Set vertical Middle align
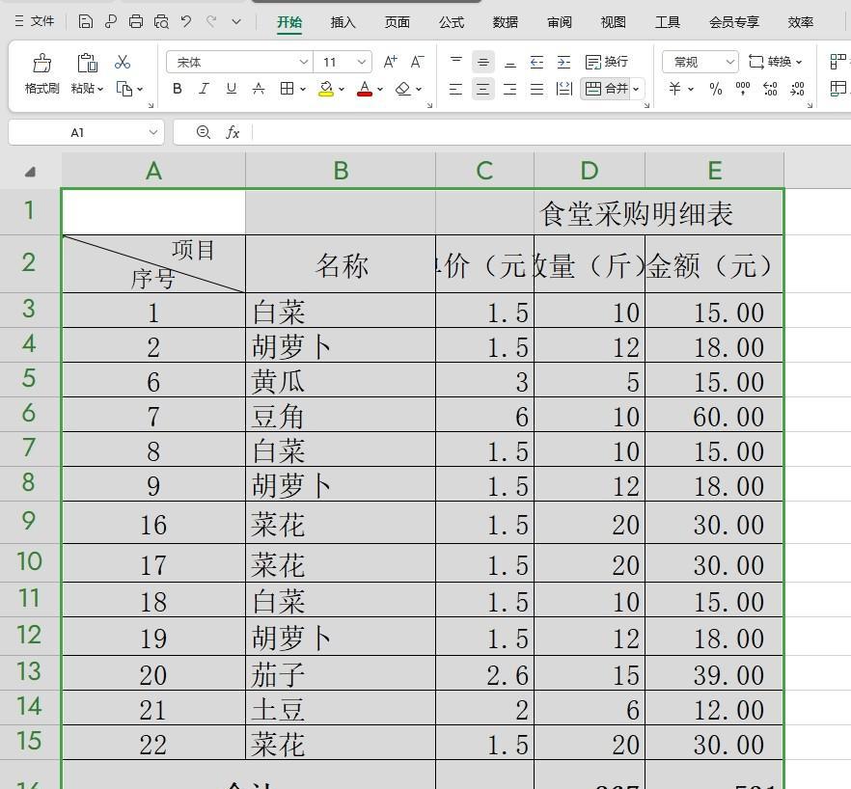 pos(483,62)
